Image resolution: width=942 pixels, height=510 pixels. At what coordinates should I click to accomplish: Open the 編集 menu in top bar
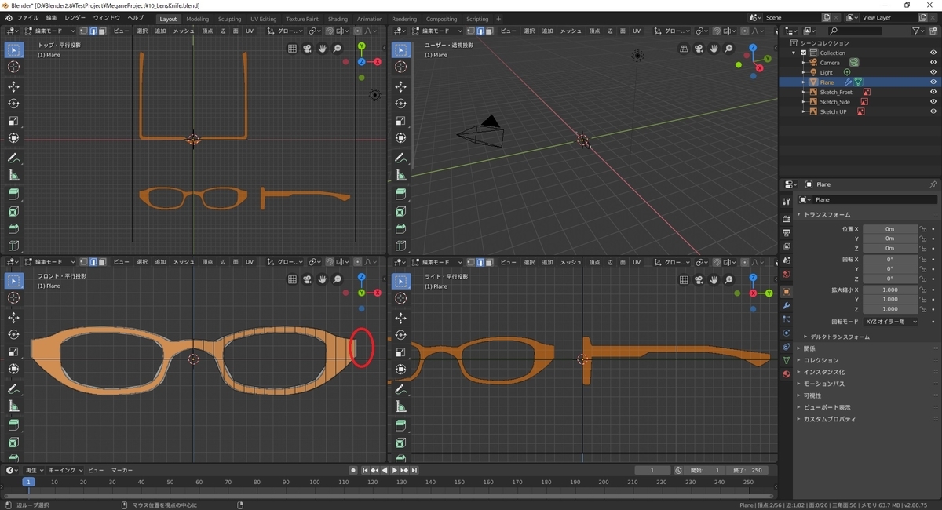(51, 18)
